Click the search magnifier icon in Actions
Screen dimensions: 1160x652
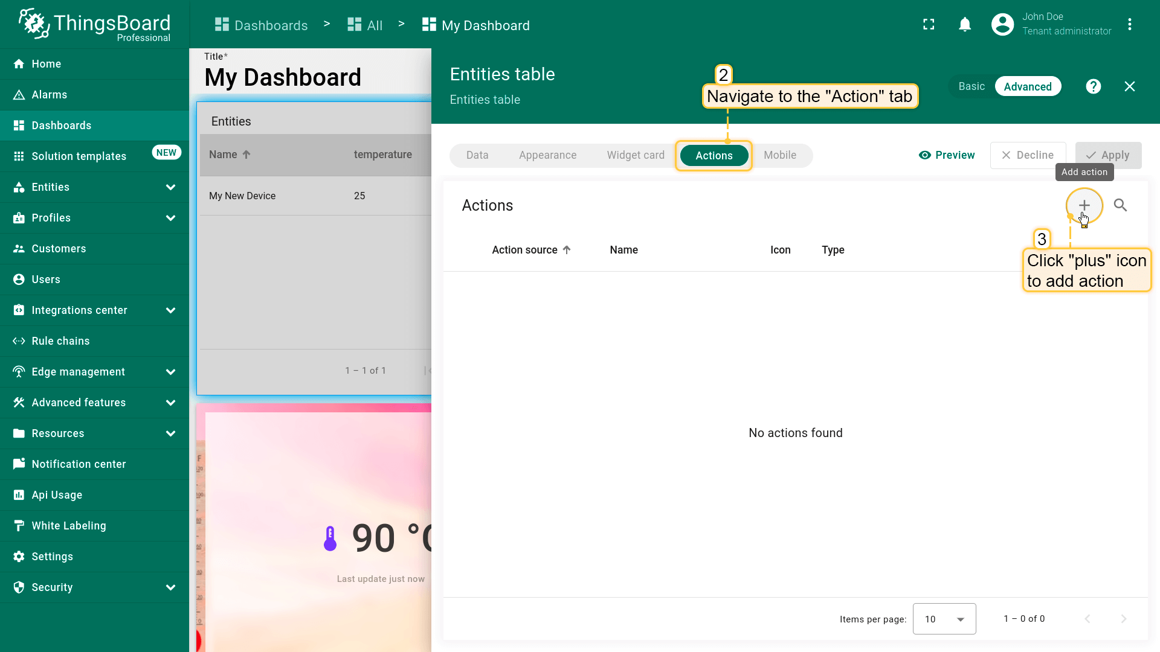tap(1120, 205)
